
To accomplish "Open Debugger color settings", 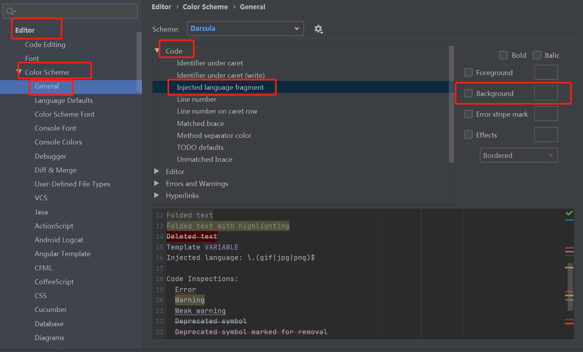I will [51, 156].
